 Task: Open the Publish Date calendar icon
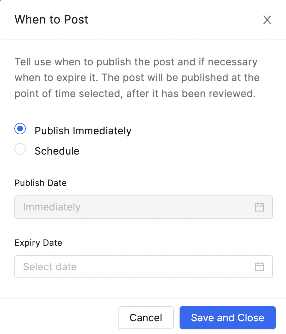pos(259,207)
